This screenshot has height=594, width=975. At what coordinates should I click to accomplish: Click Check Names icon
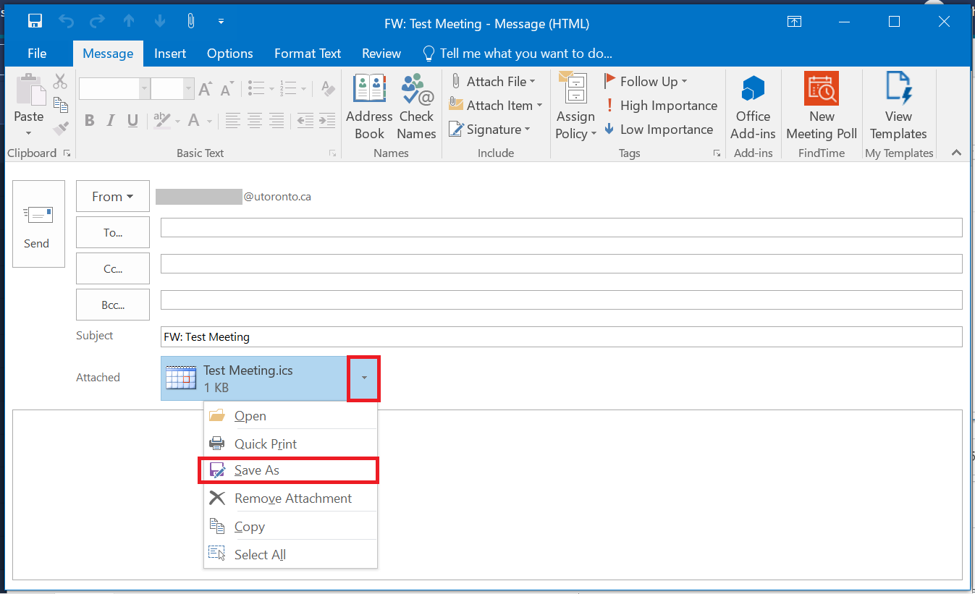coord(416,106)
